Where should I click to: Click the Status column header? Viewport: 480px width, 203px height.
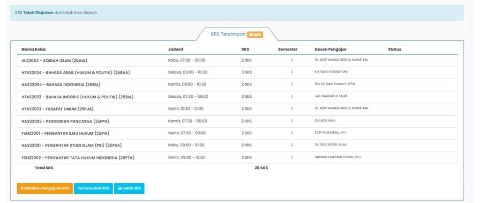[394, 49]
